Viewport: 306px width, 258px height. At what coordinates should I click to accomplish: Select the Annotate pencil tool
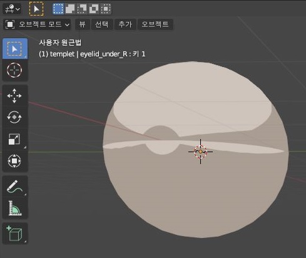(x=15, y=187)
